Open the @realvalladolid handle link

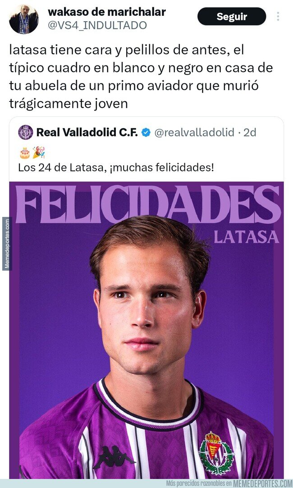[194, 133]
